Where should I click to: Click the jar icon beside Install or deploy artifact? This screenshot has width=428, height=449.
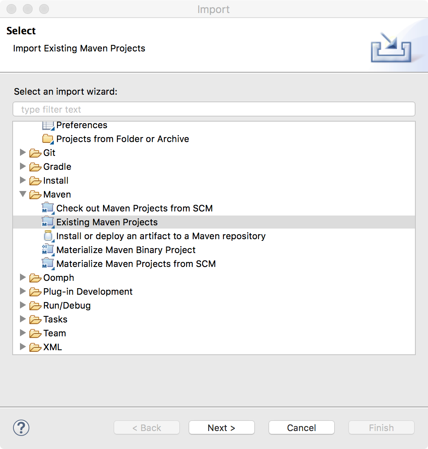point(48,236)
